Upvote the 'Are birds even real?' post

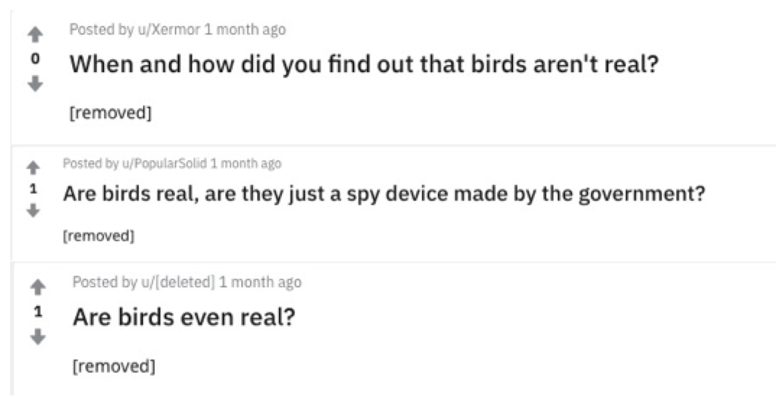pyautogui.click(x=36, y=287)
